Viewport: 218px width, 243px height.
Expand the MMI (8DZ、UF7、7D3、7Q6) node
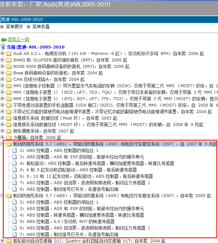[2, 92]
